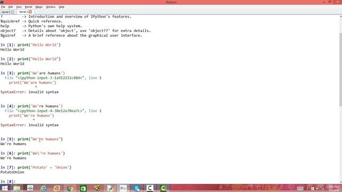Open the Magic menu

(x=39, y=7)
